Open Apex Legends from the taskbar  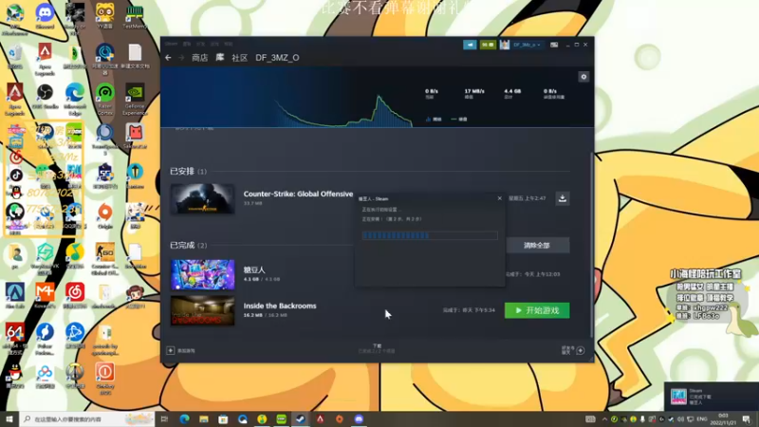tap(320, 418)
